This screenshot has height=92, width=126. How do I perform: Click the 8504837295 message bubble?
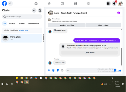click(59, 63)
